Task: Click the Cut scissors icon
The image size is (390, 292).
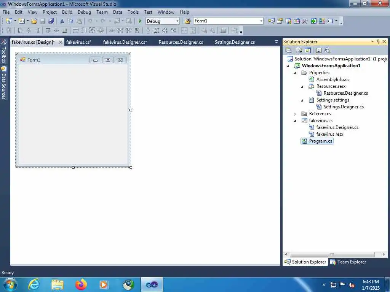Action: point(62,21)
